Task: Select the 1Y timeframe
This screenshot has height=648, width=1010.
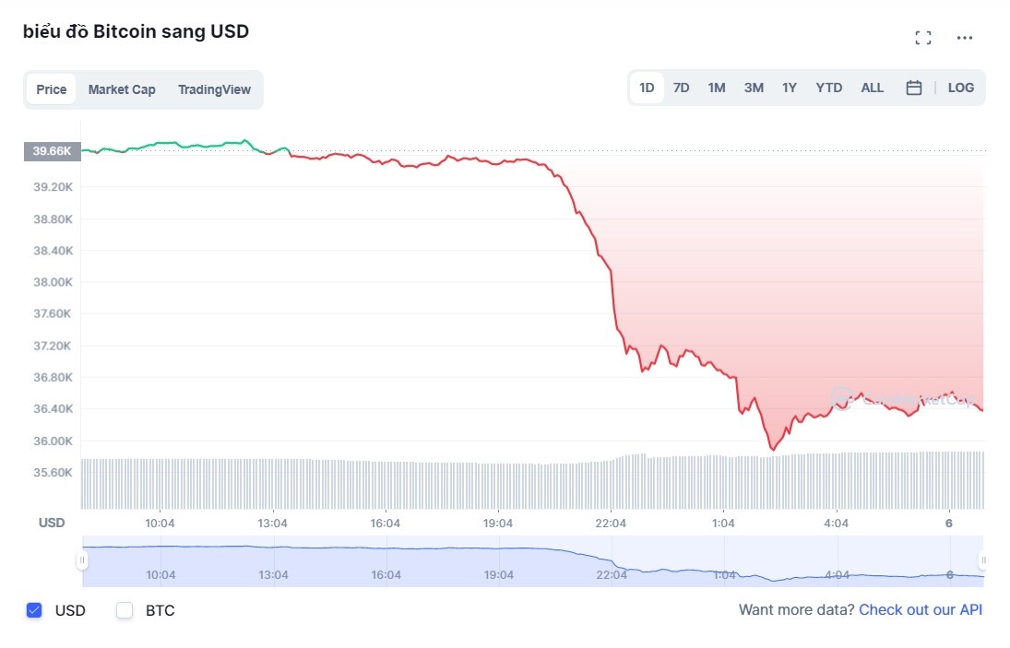Action: (790, 87)
